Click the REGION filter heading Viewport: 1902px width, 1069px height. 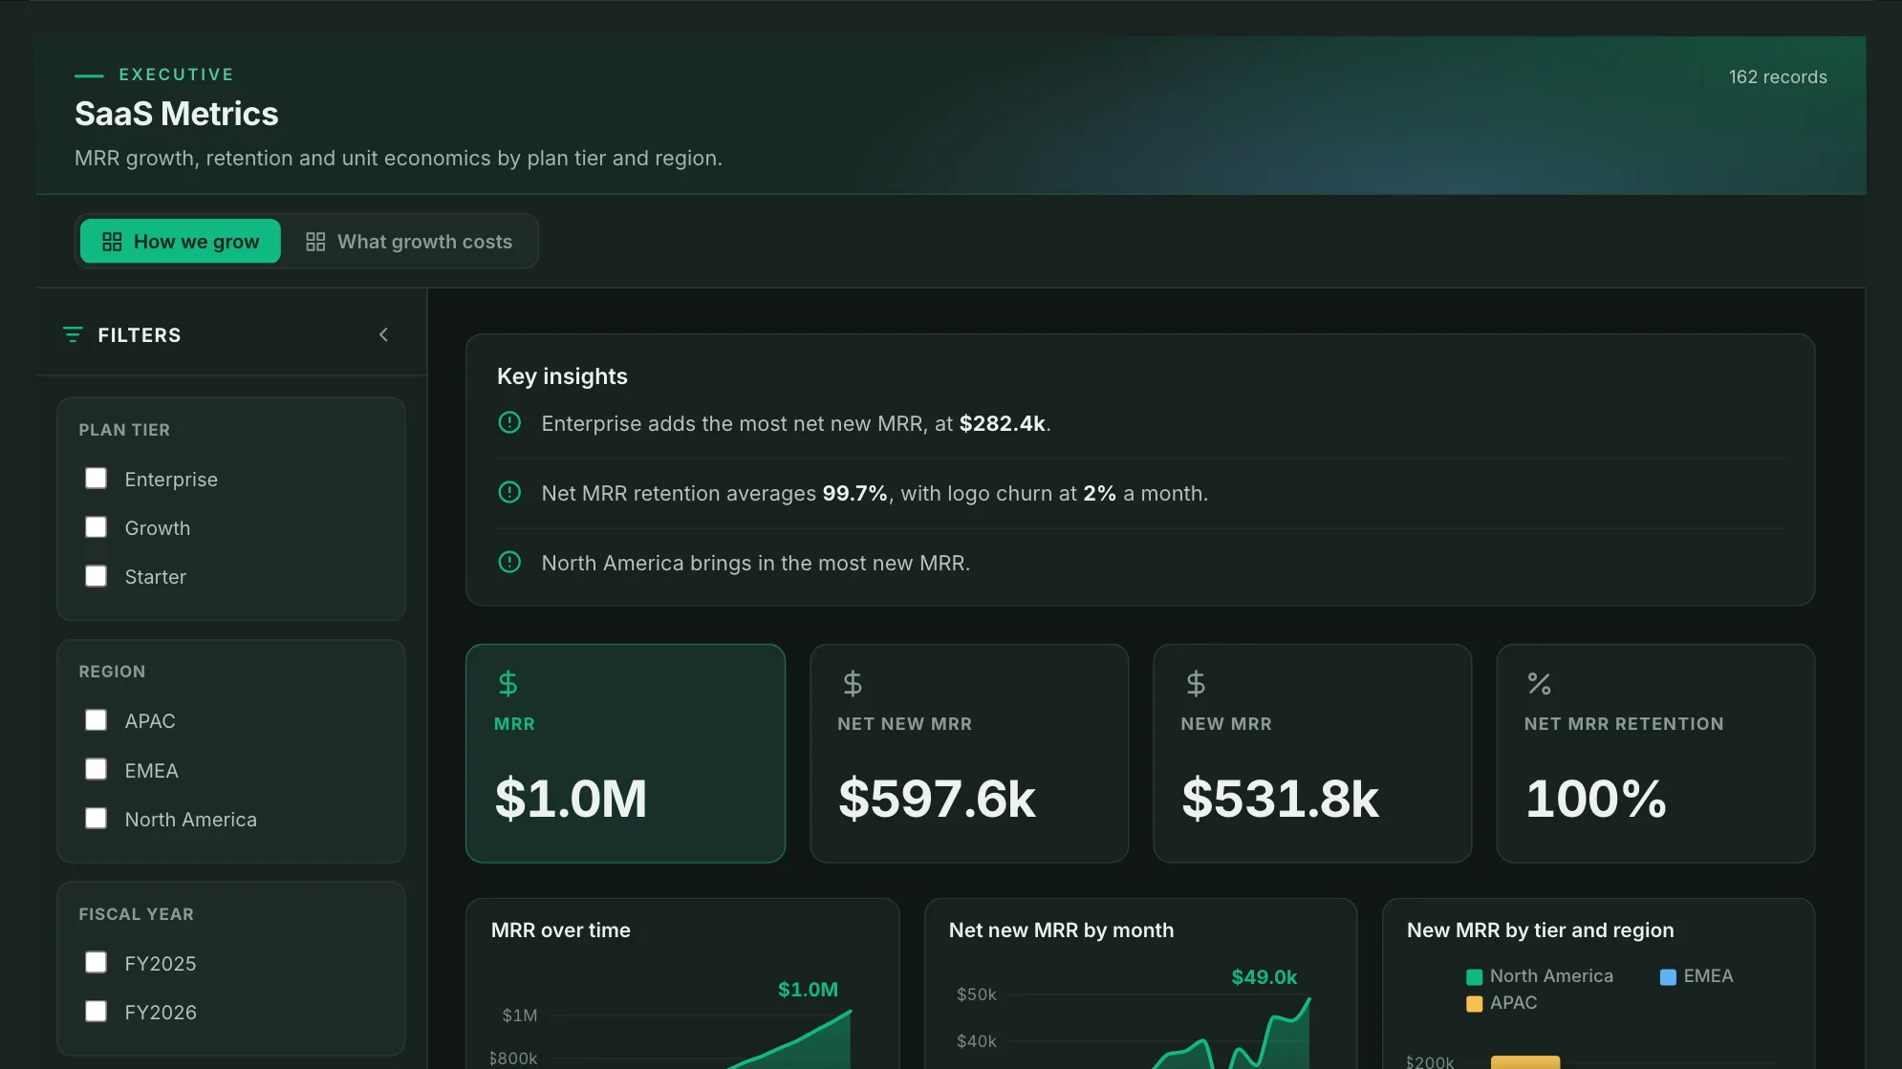[x=112, y=672]
